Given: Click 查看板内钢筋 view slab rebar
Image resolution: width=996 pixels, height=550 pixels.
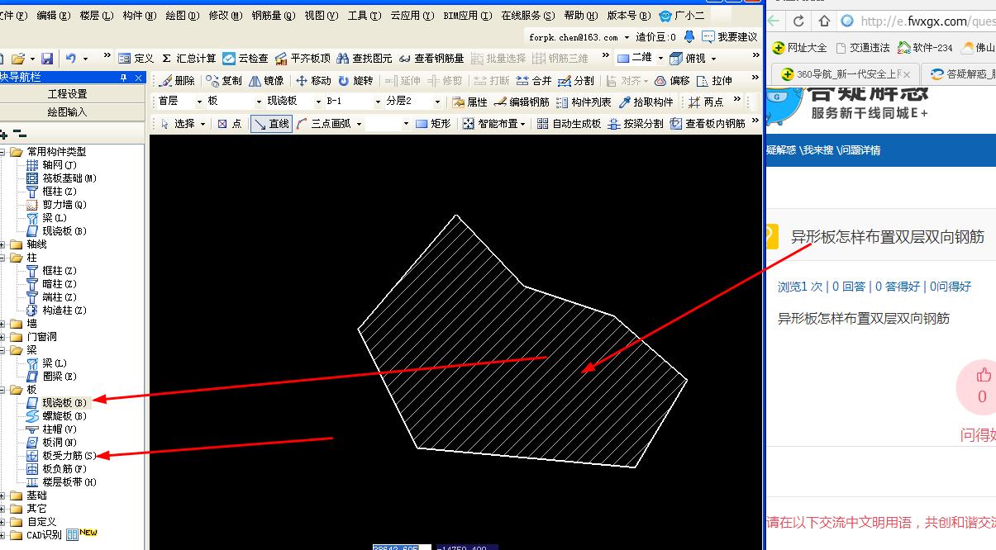Looking at the screenshot, I should point(708,124).
